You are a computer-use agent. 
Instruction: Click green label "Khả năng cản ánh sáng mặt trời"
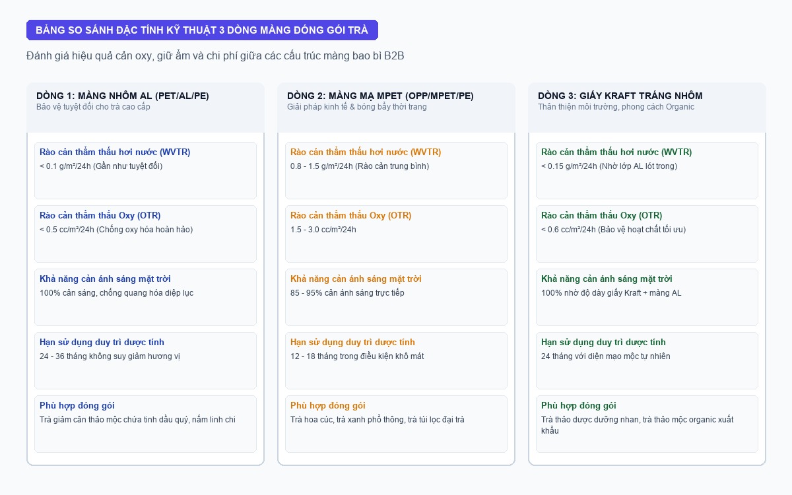click(607, 279)
